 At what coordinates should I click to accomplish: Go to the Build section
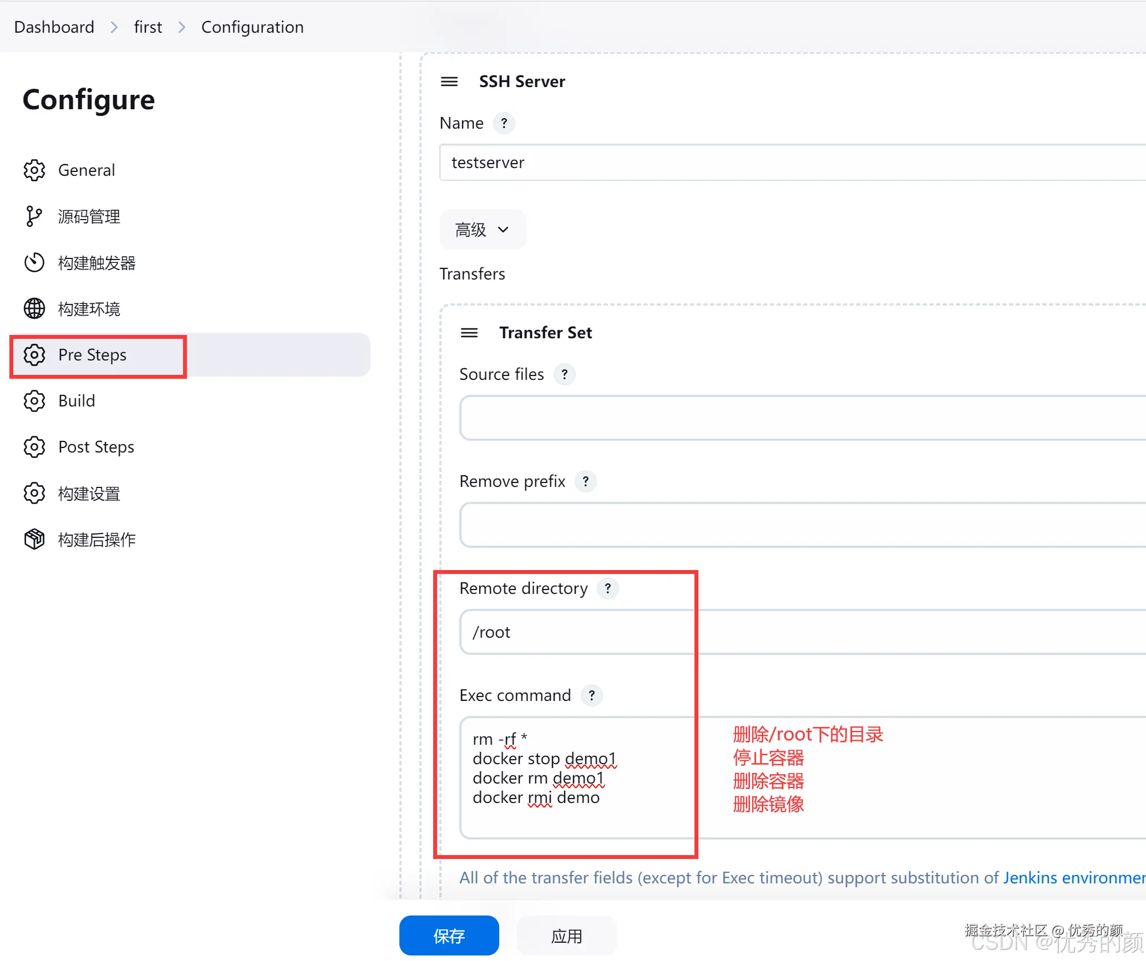(77, 401)
